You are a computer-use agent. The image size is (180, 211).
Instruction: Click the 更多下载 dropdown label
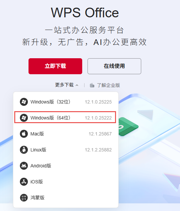[x=64, y=85]
